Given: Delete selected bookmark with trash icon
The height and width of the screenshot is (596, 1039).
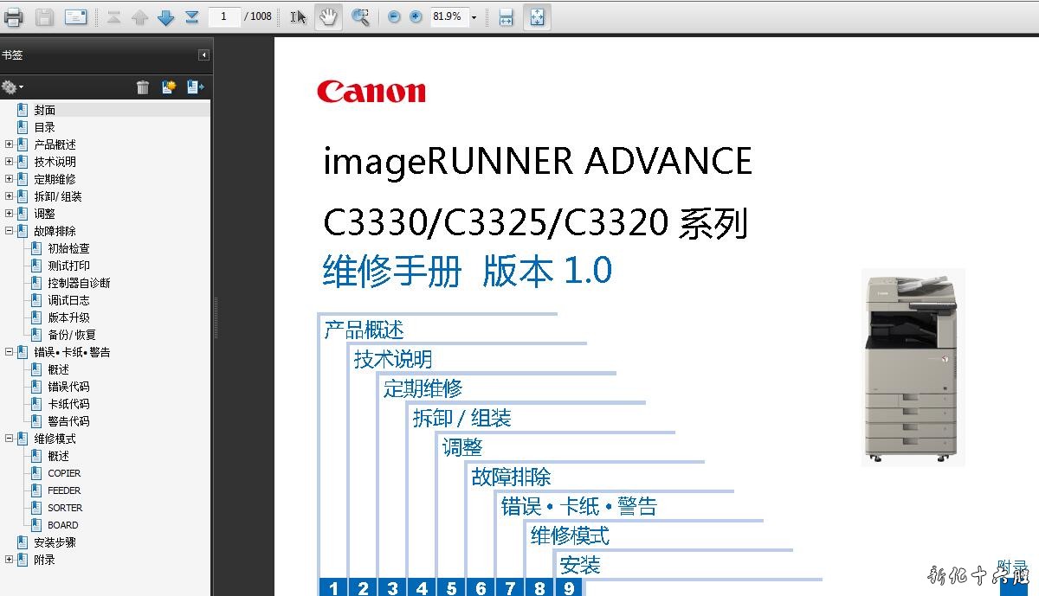Looking at the screenshot, I should click(x=143, y=87).
